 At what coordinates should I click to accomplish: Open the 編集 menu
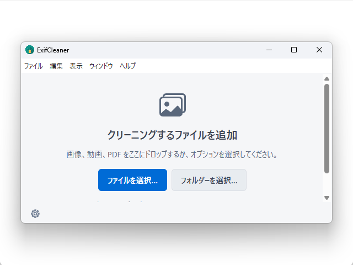click(x=56, y=66)
